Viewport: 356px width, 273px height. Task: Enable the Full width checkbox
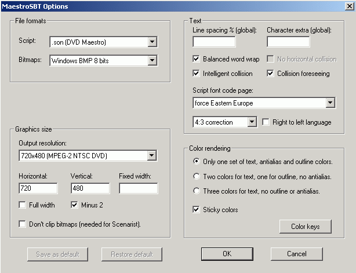click(23, 205)
